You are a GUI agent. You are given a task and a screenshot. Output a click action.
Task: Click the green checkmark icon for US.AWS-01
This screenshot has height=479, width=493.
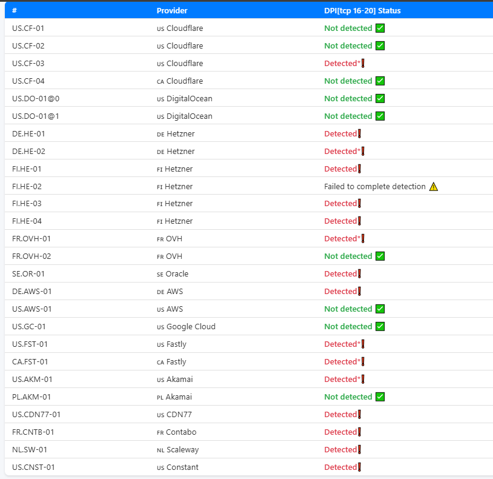pyautogui.click(x=380, y=309)
